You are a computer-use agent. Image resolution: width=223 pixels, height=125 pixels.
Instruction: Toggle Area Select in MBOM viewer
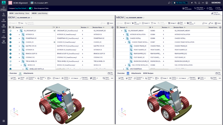point(121,78)
